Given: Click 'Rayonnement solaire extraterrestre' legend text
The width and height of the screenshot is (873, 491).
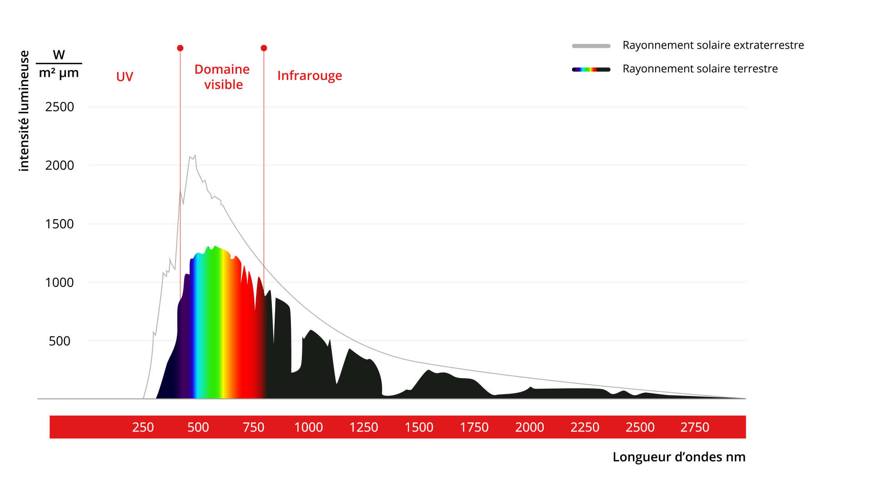Looking at the screenshot, I should tap(713, 45).
